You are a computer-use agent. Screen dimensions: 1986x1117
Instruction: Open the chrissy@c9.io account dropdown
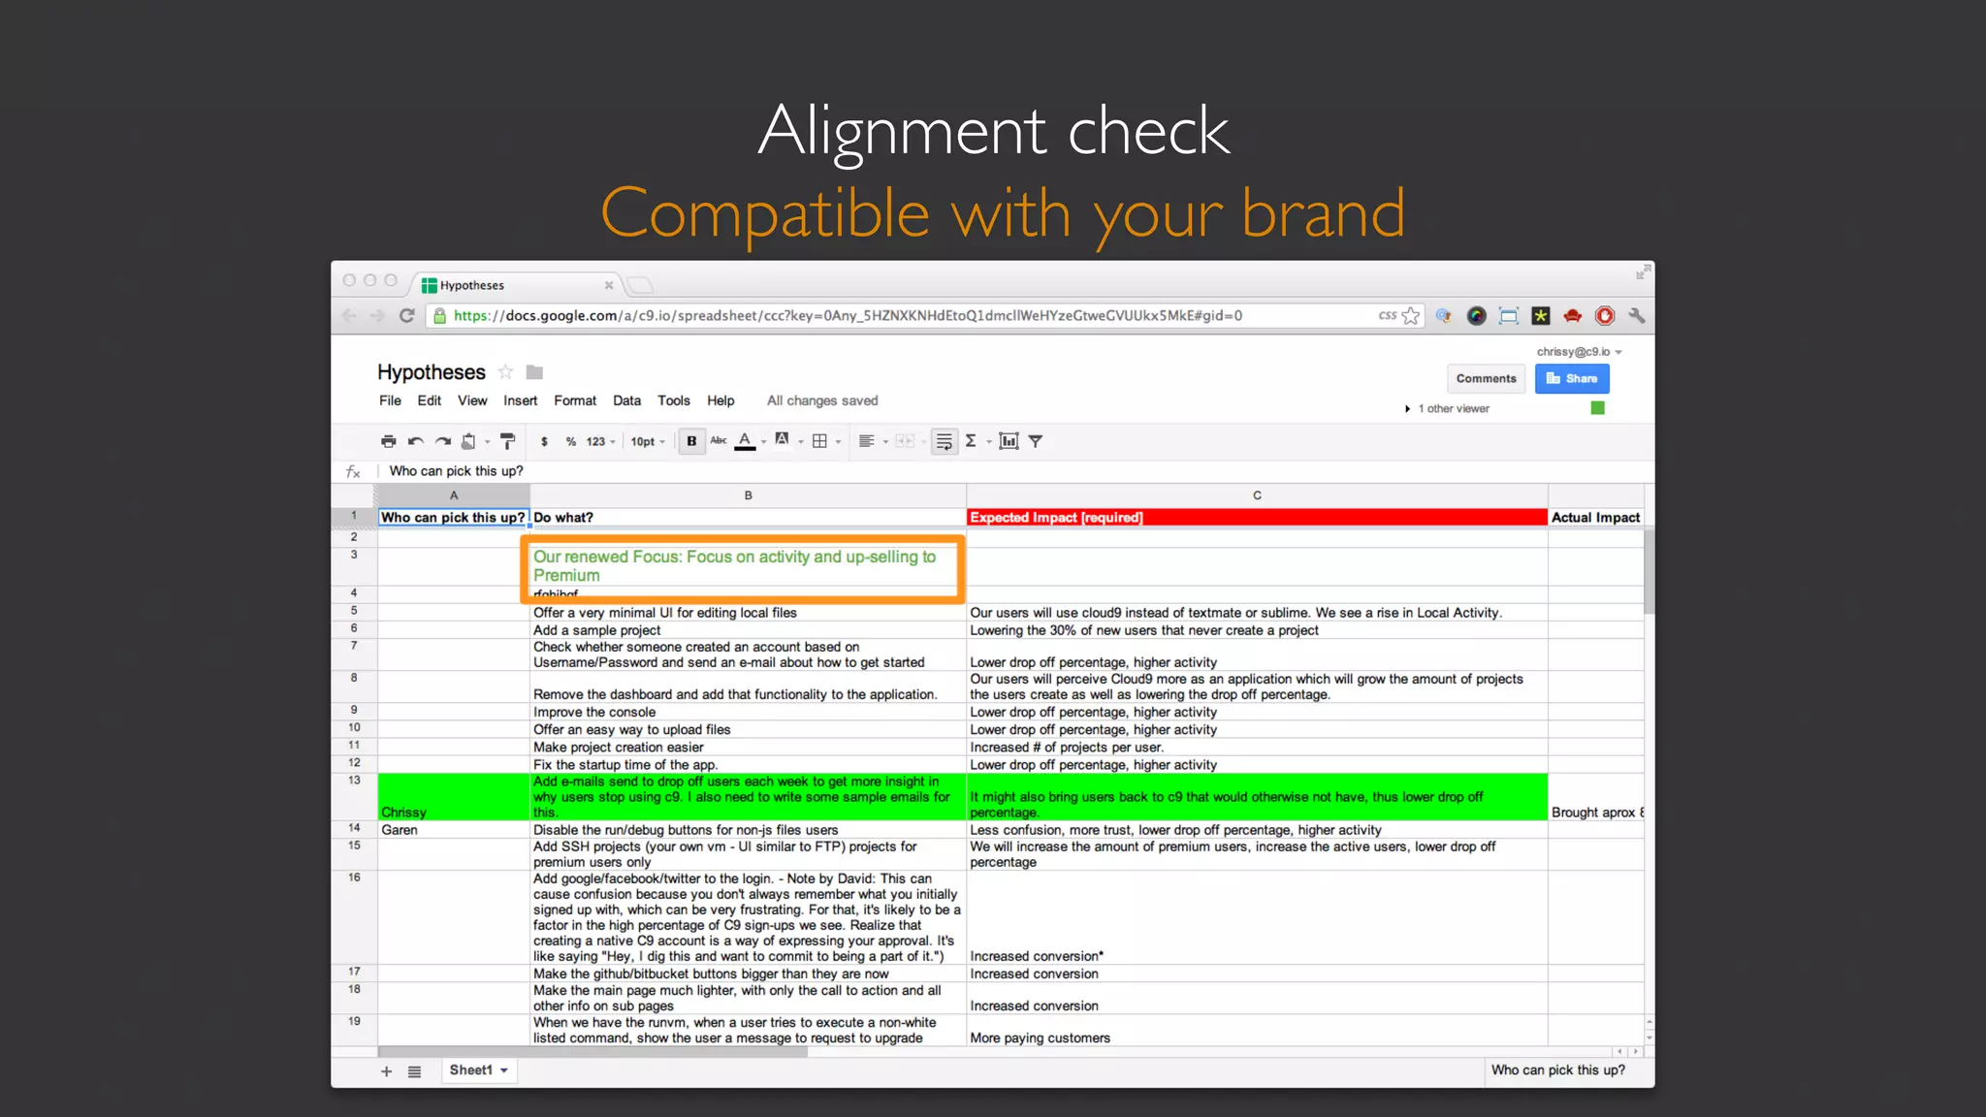tap(1579, 352)
